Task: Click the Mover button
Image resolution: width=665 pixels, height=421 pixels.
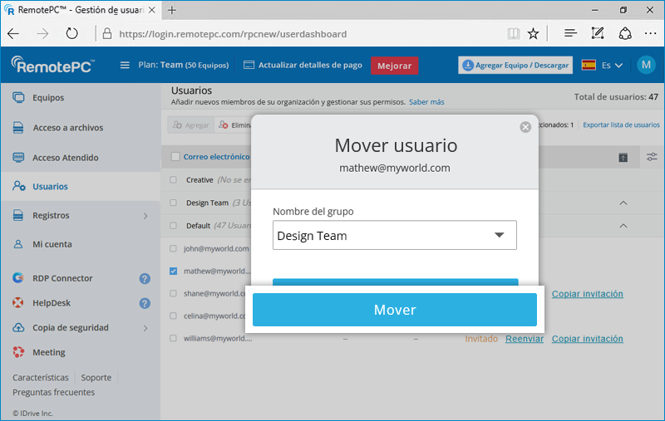Action: click(395, 310)
